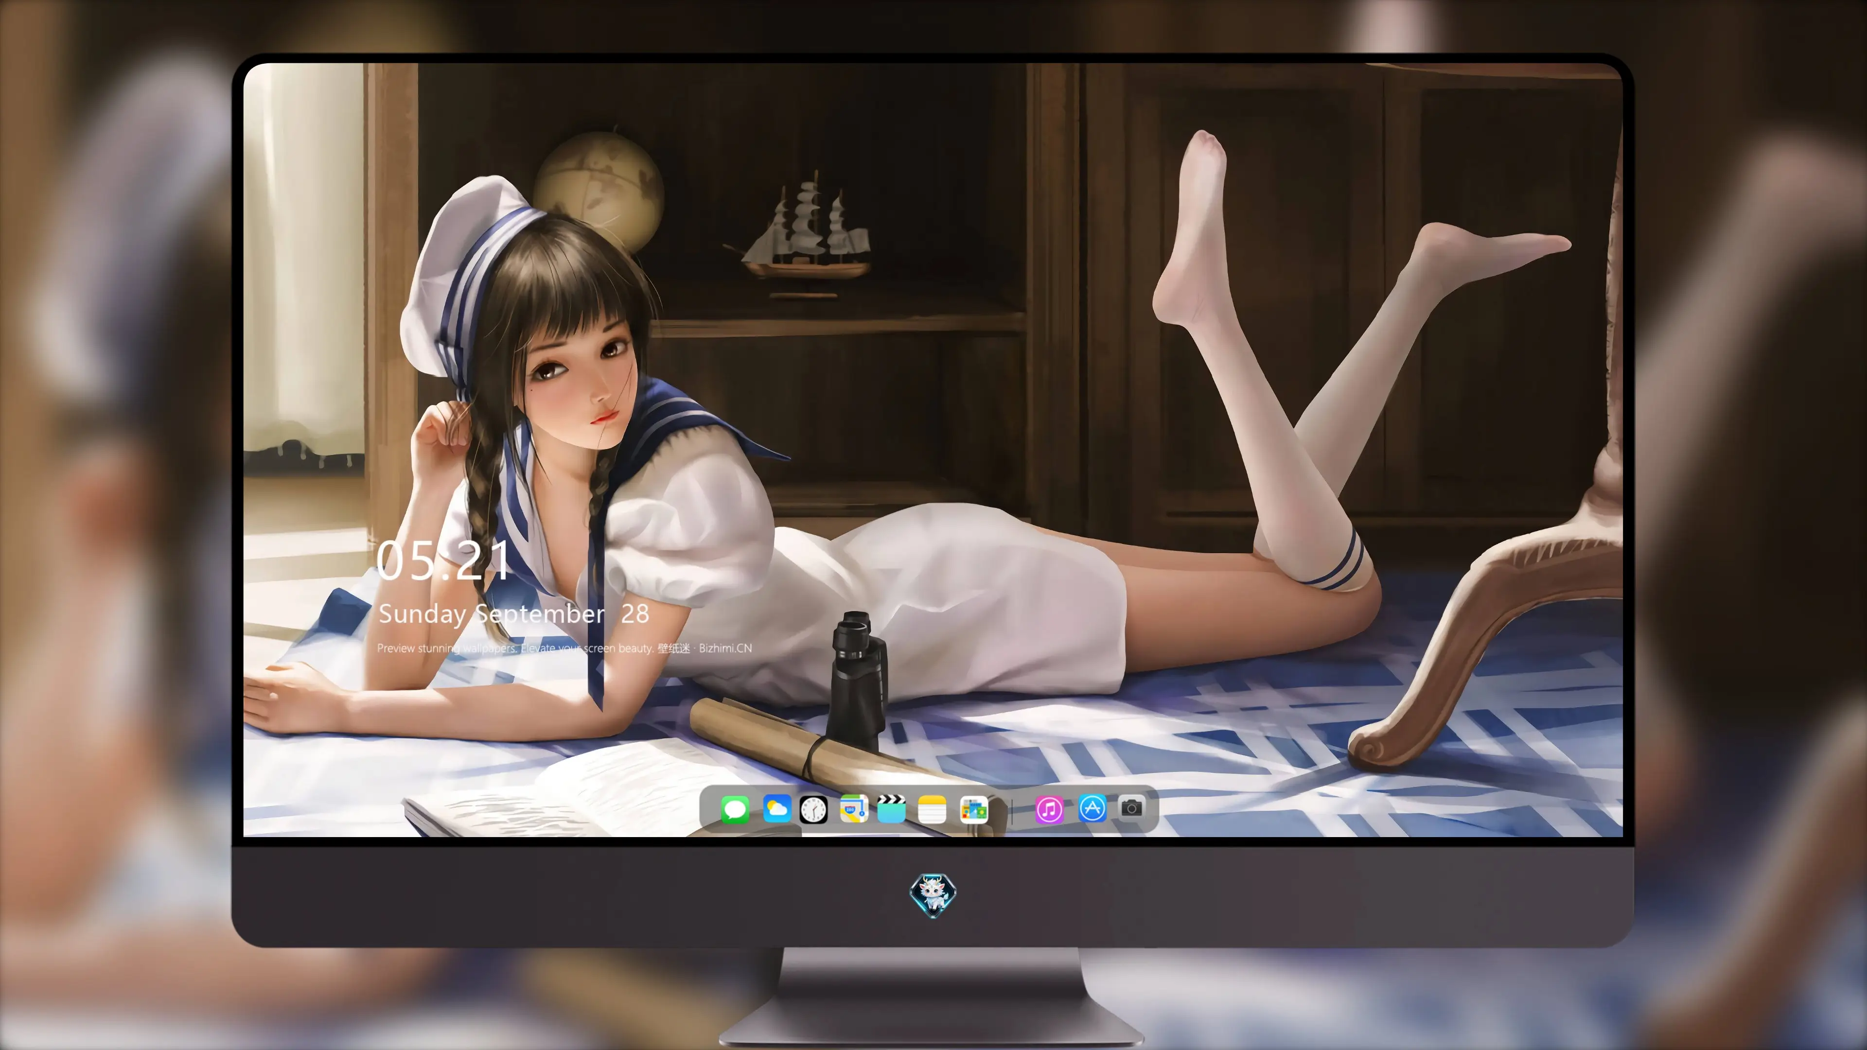Open the blue App Store icon

tap(1092, 808)
